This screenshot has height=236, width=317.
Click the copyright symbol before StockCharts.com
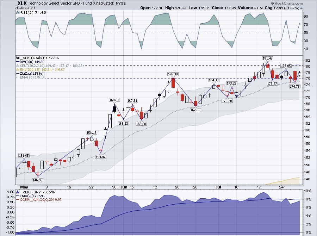[272, 3]
